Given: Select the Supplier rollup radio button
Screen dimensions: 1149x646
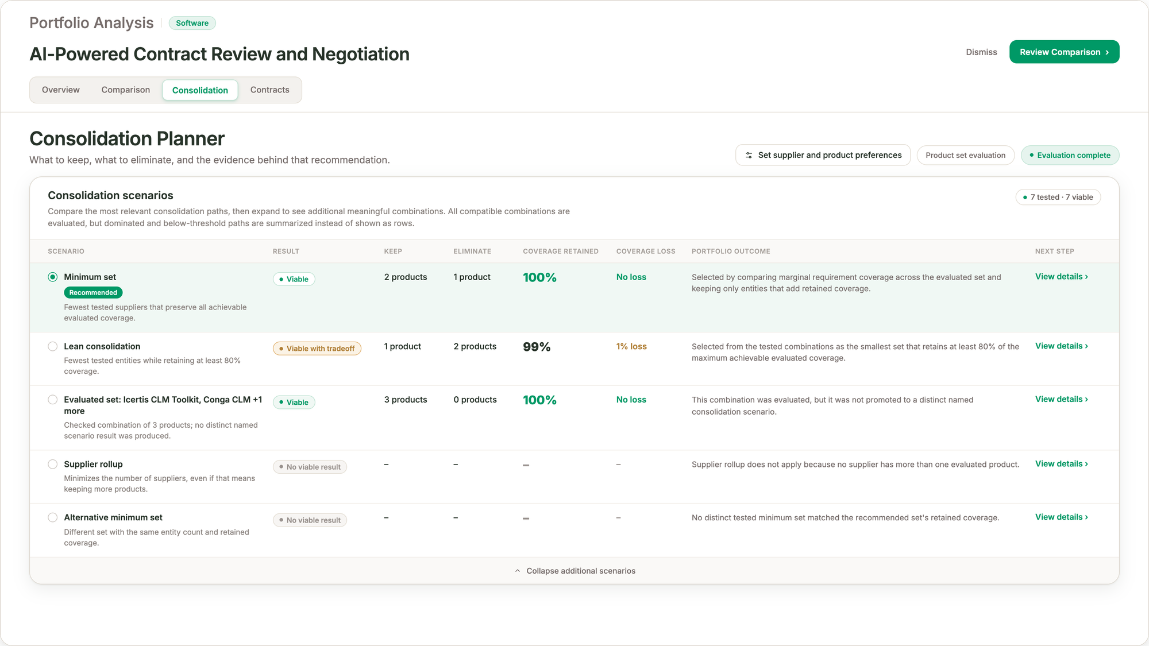Looking at the screenshot, I should pyautogui.click(x=53, y=464).
